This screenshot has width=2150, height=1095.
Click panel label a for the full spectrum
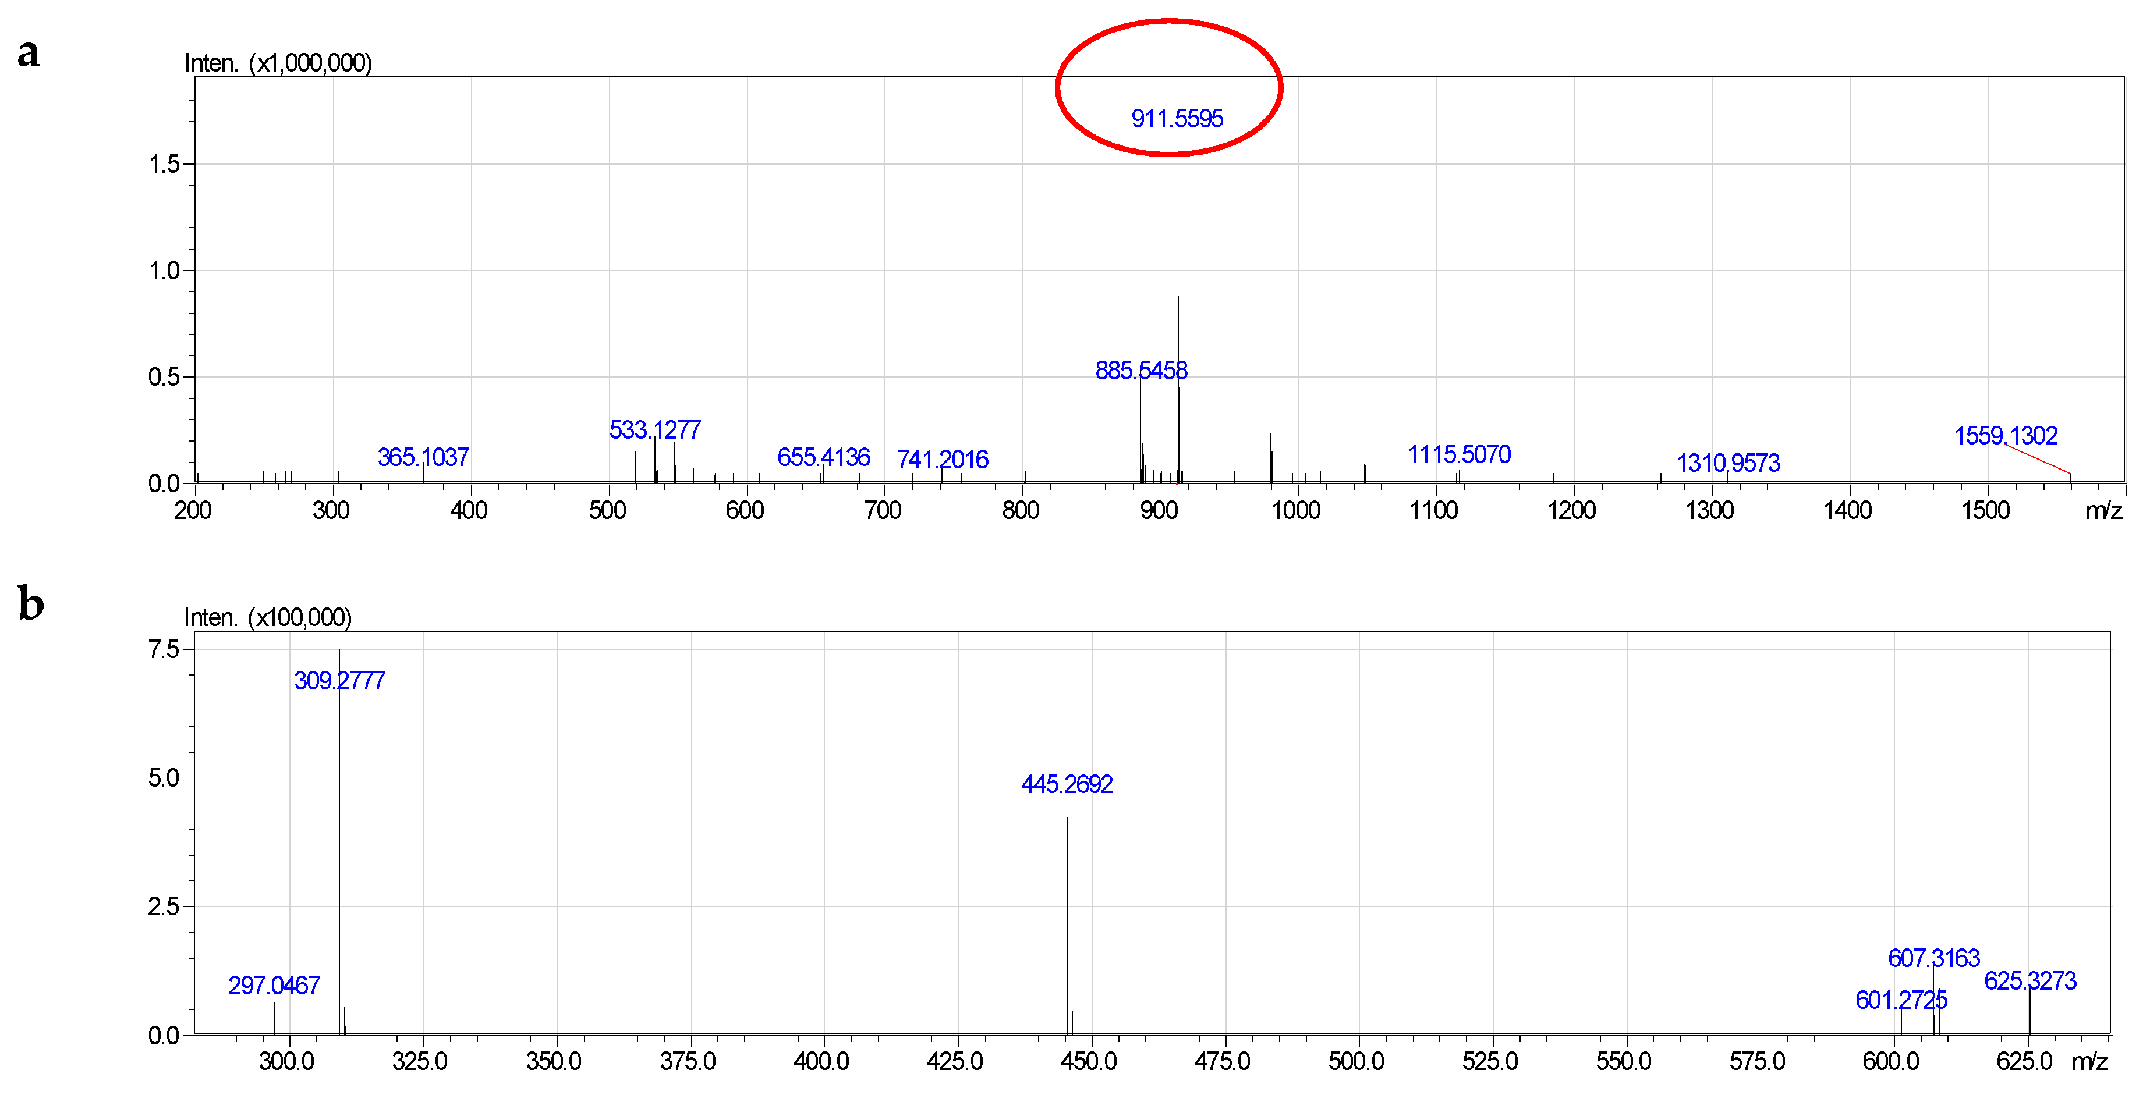pos(29,55)
